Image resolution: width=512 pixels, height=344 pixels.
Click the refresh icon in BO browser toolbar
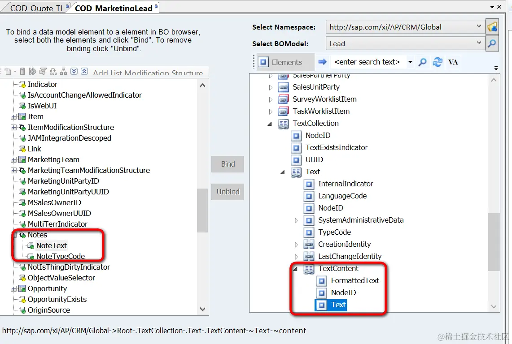pyautogui.click(x=438, y=62)
